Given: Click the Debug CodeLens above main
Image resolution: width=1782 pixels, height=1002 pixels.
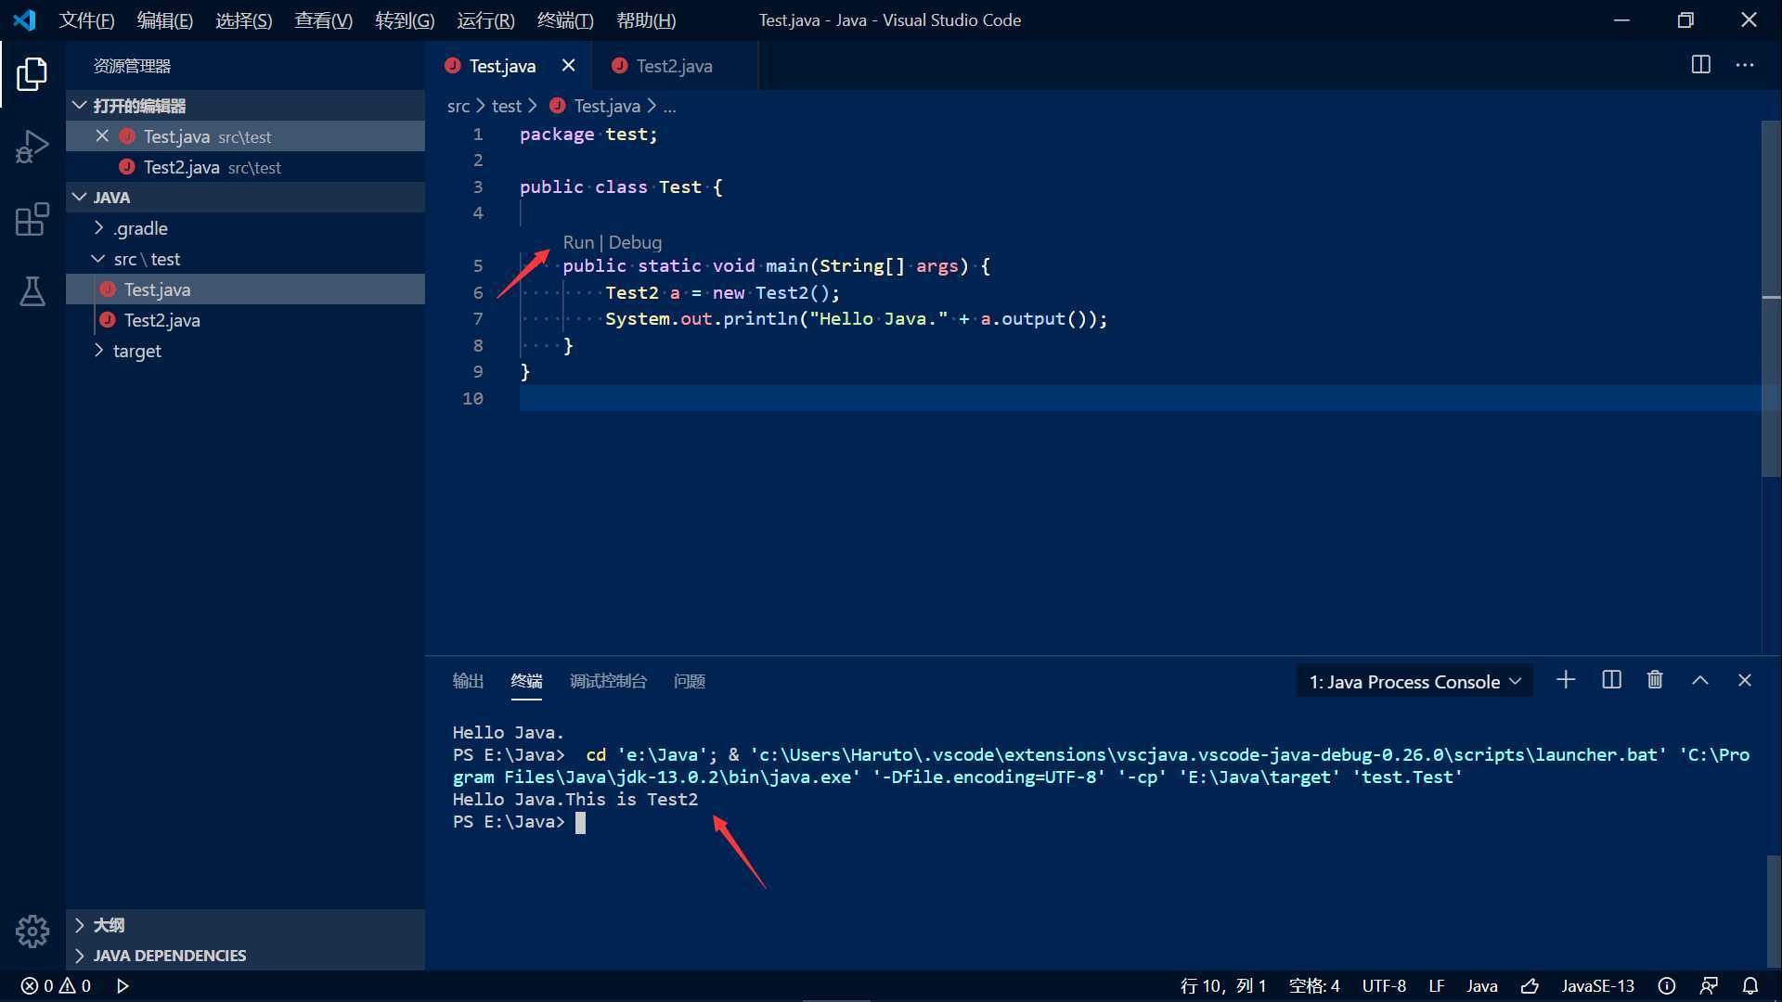Looking at the screenshot, I should point(635,242).
